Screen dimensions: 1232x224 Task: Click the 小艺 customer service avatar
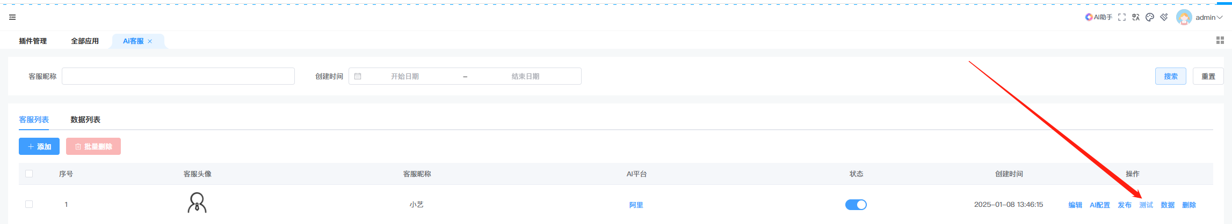click(197, 203)
